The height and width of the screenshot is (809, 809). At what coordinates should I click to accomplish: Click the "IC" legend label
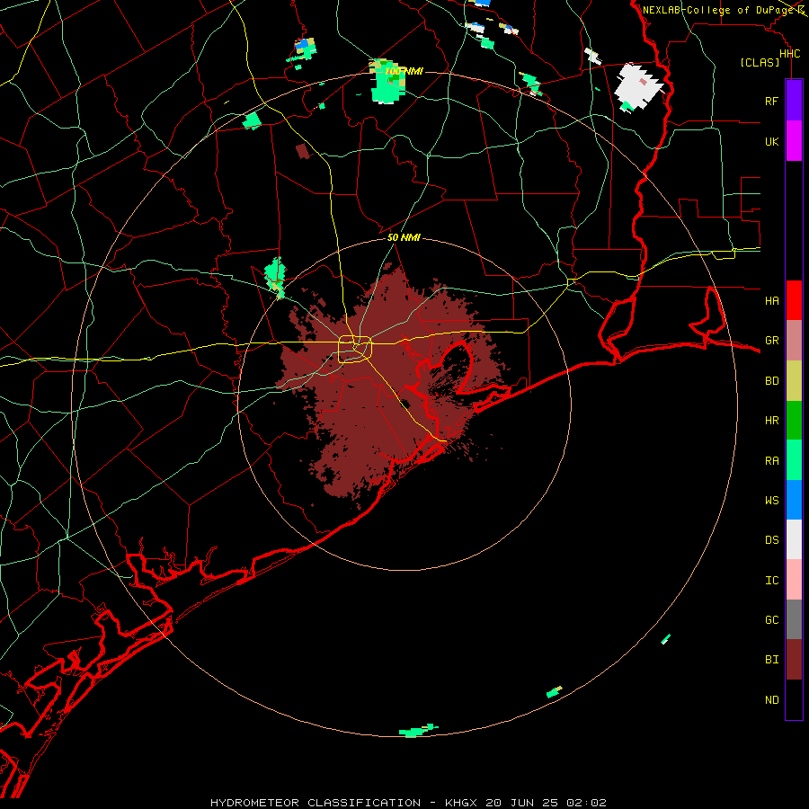tap(771, 581)
